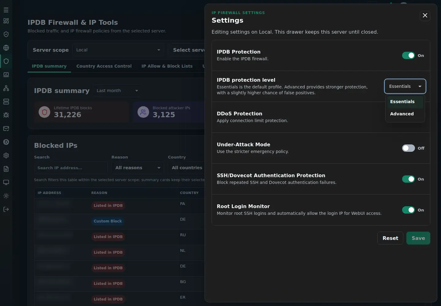The image size is (441, 306).
Task: Click the Lifetime IPDB blocks card
Action: click(x=81, y=112)
